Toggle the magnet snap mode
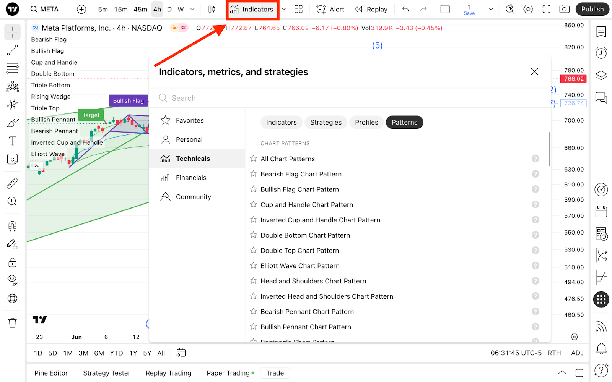 pos(12,227)
